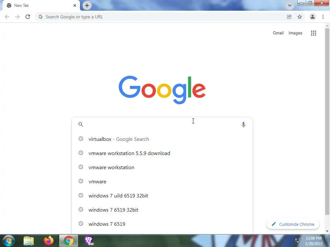The width and height of the screenshot is (330, 247).
Task: Click Customize Chrome button
Action: click(293, 224)
